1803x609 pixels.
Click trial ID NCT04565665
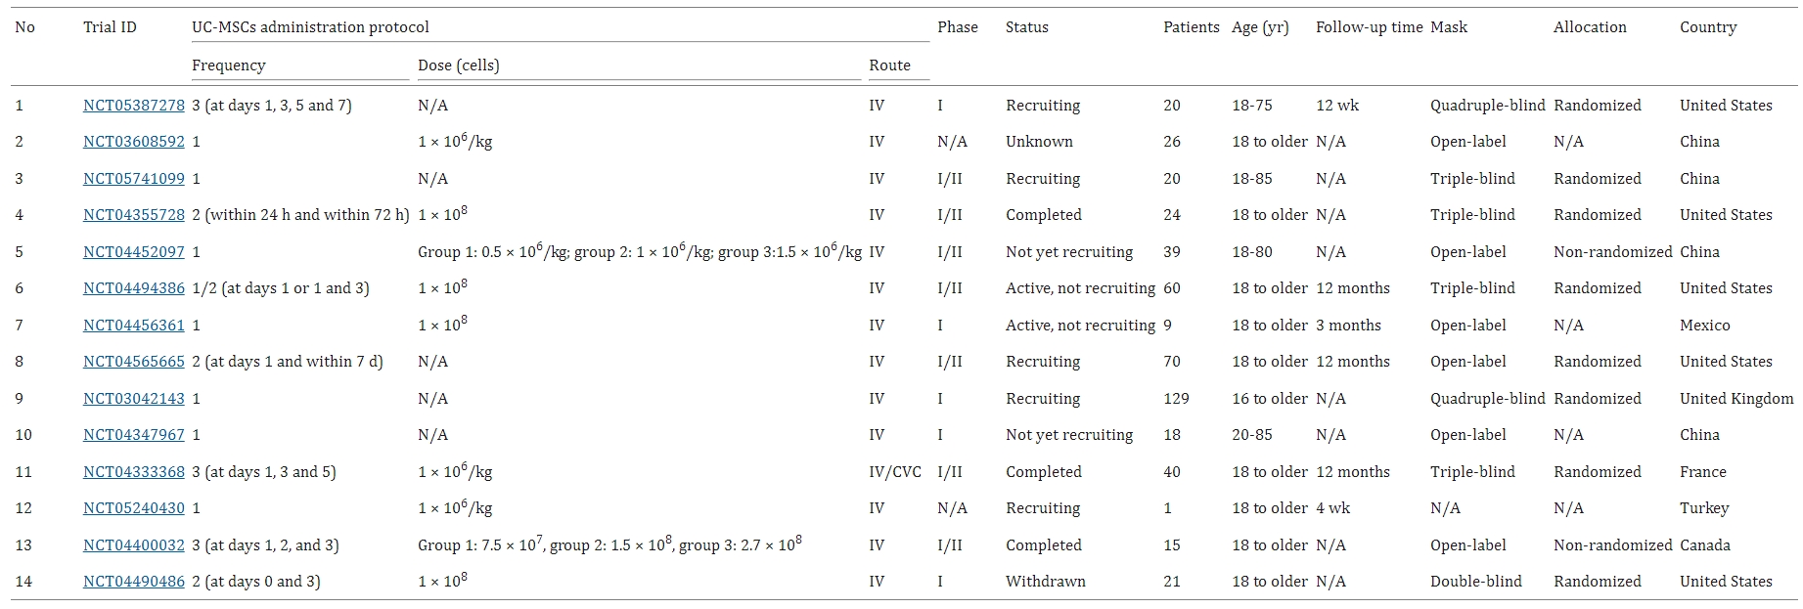click(x=133, y=362)
